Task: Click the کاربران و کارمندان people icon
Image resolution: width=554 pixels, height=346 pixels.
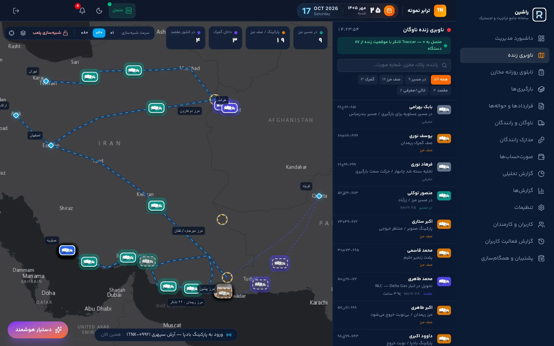Action: click(x=541, y=225)
